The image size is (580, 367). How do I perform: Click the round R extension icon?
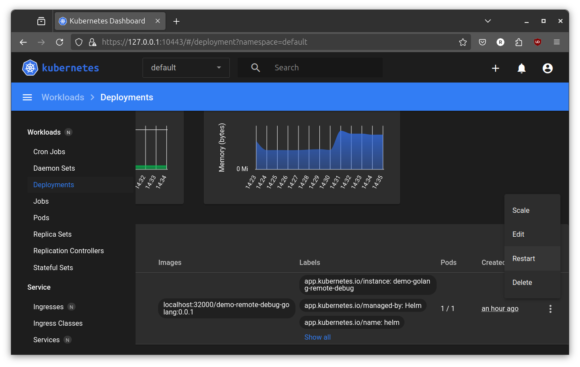click(500, 42)
